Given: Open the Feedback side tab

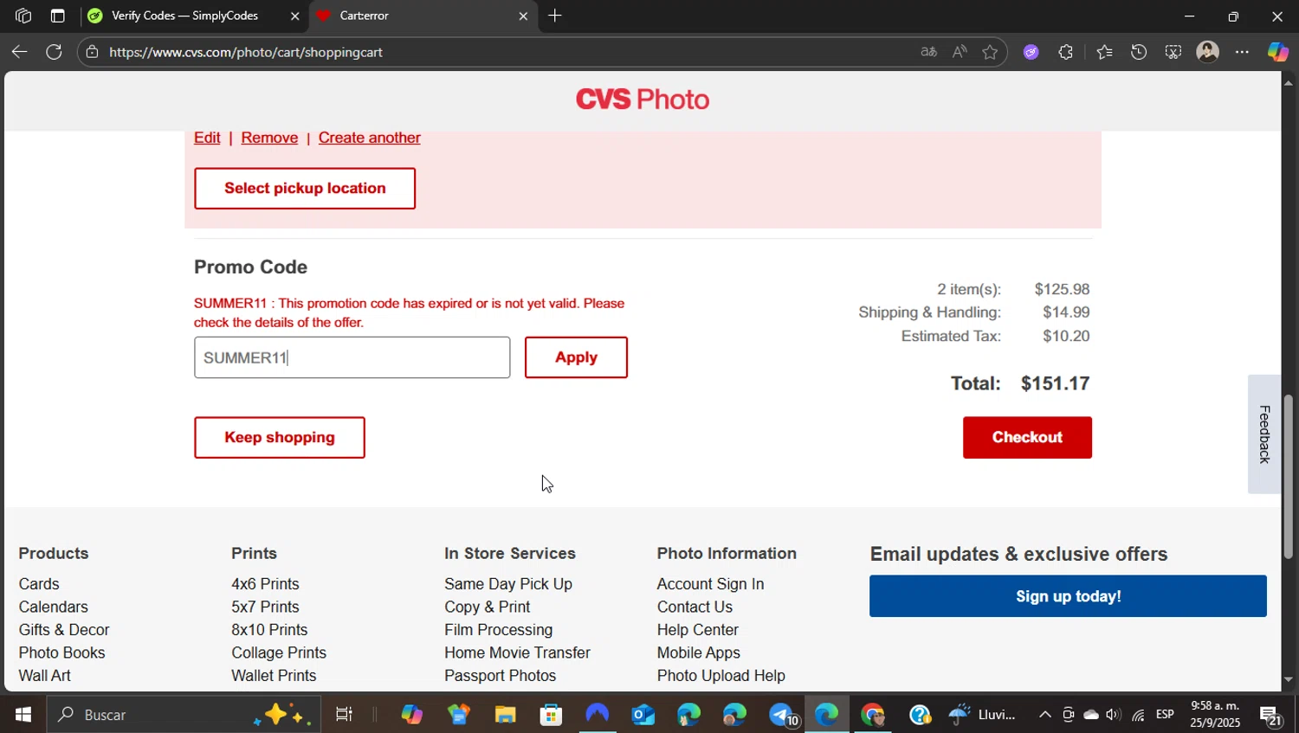Looking at the screenshot, I should [x=1264, y=434].
